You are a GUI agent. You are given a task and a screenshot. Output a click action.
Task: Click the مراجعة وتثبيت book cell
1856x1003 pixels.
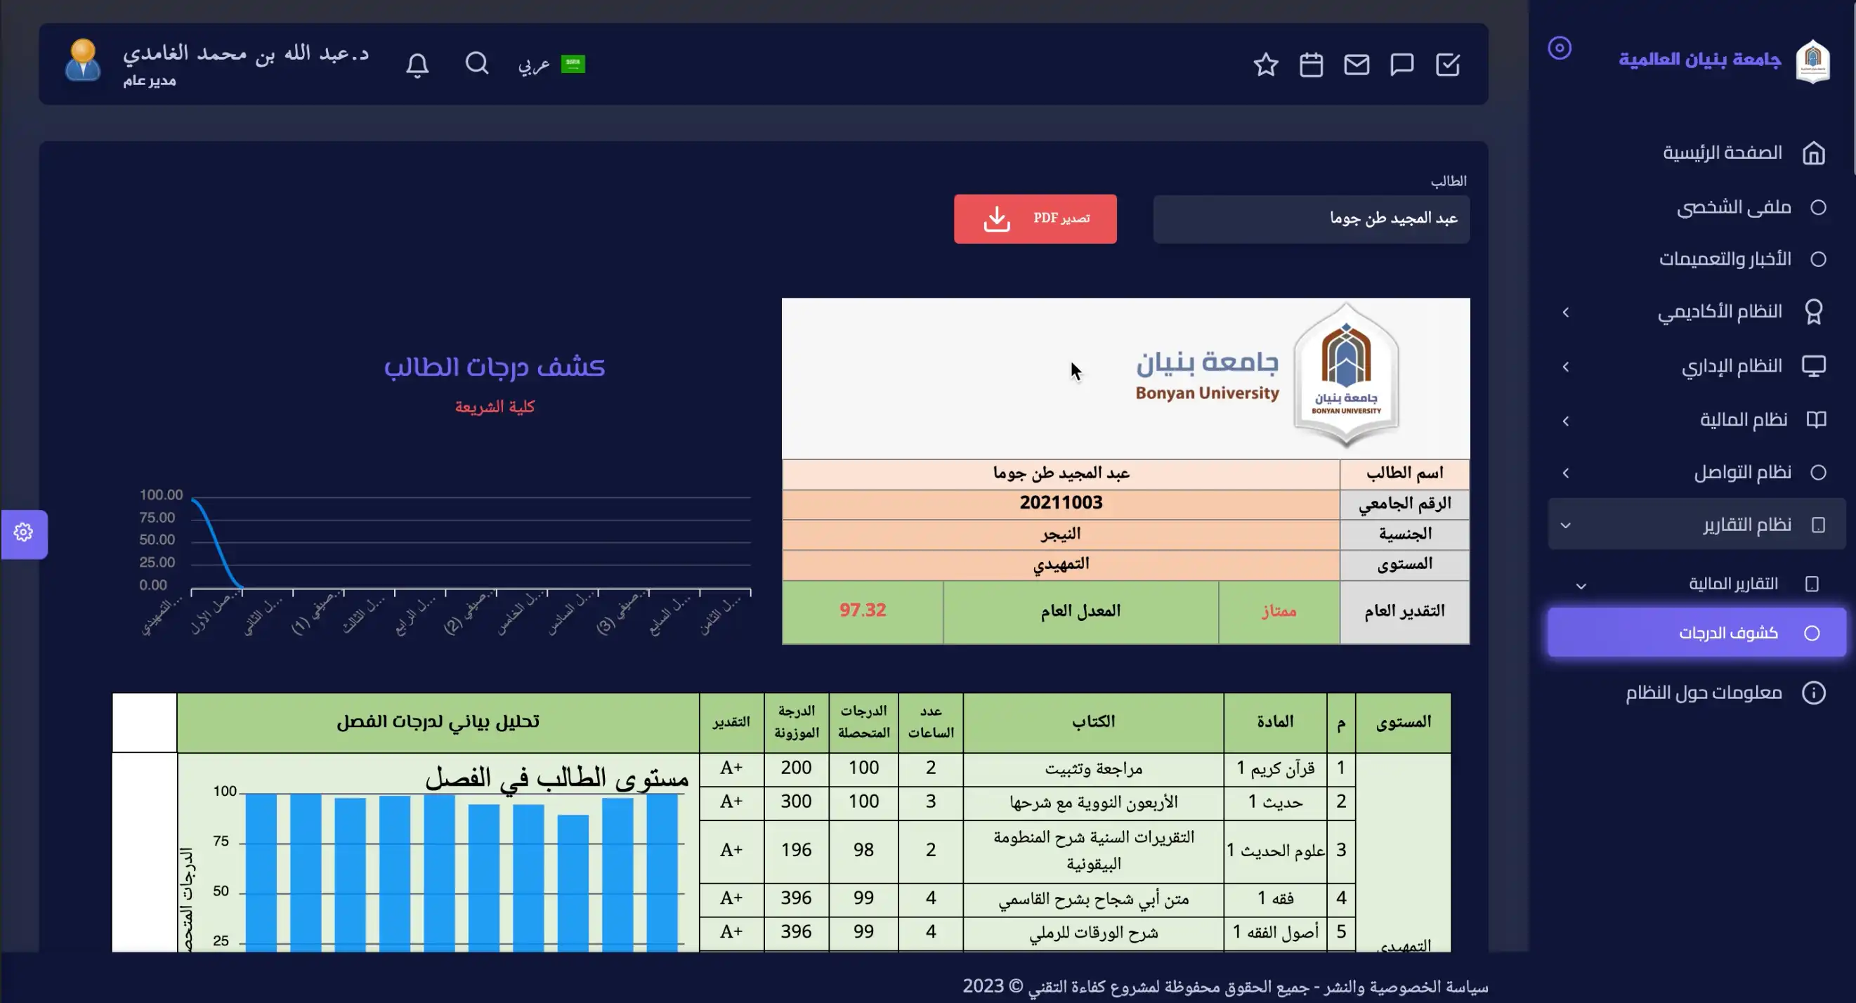point(1093,769)
